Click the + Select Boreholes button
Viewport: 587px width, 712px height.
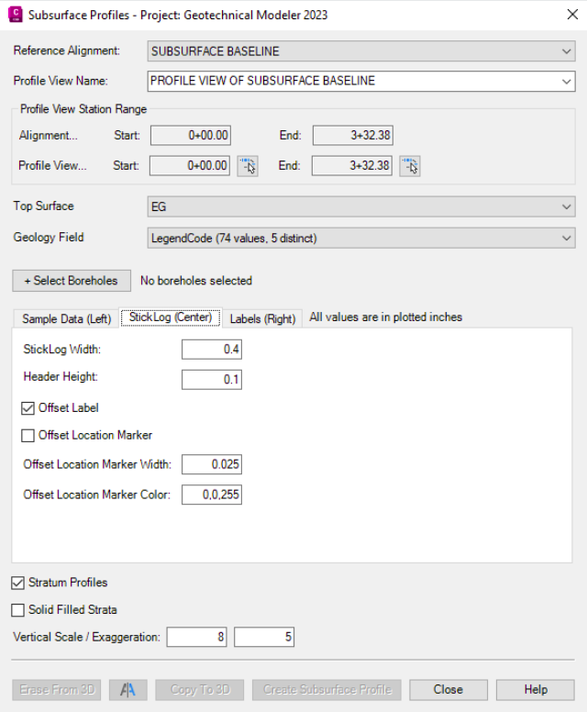[x=72, y=281]
